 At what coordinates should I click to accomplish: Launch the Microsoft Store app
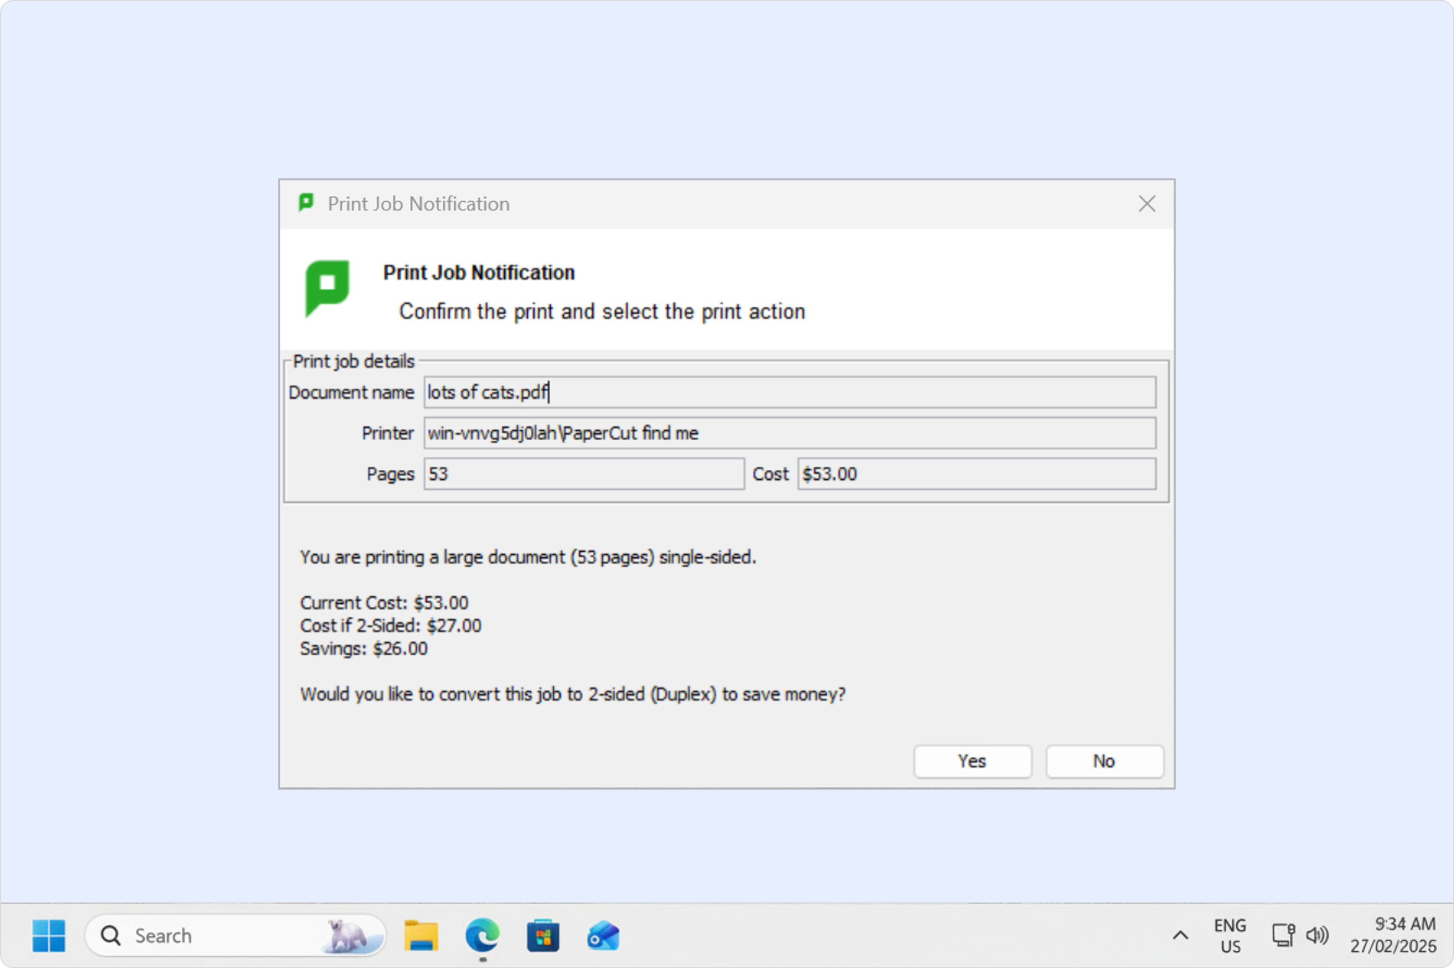(x=544, y=935)
